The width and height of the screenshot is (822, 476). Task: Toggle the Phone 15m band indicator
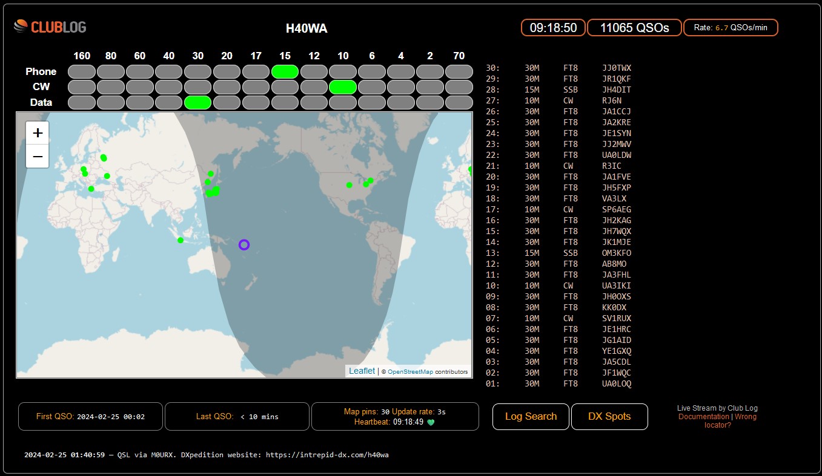[x=285, y=71]
